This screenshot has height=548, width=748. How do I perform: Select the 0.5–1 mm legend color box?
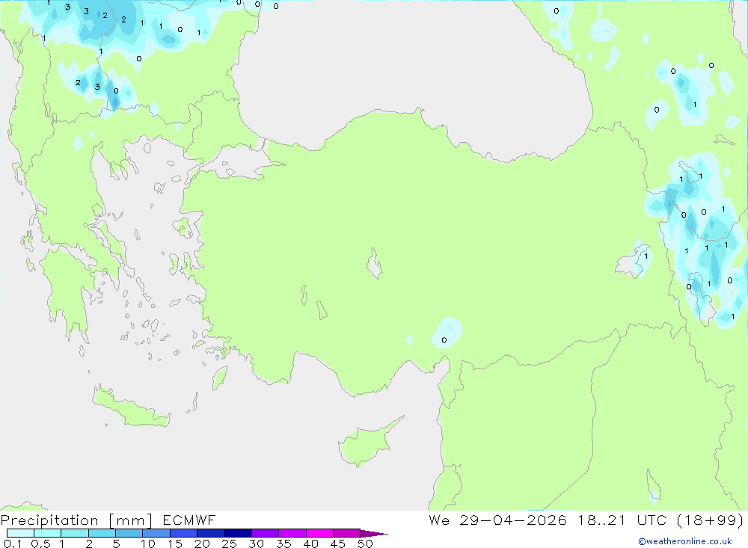coord(47,533)
